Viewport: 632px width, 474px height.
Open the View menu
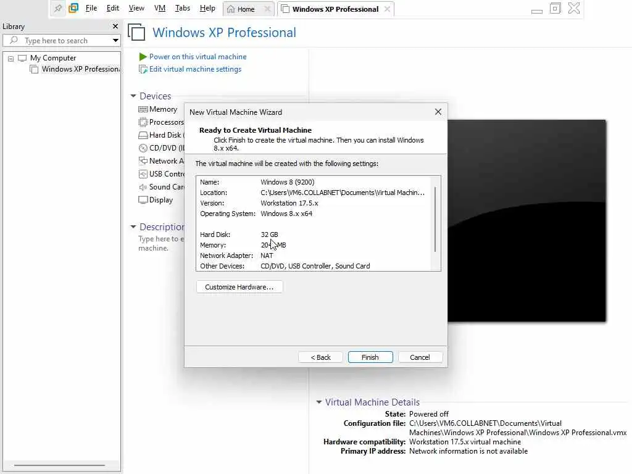[x=136, y=8]
